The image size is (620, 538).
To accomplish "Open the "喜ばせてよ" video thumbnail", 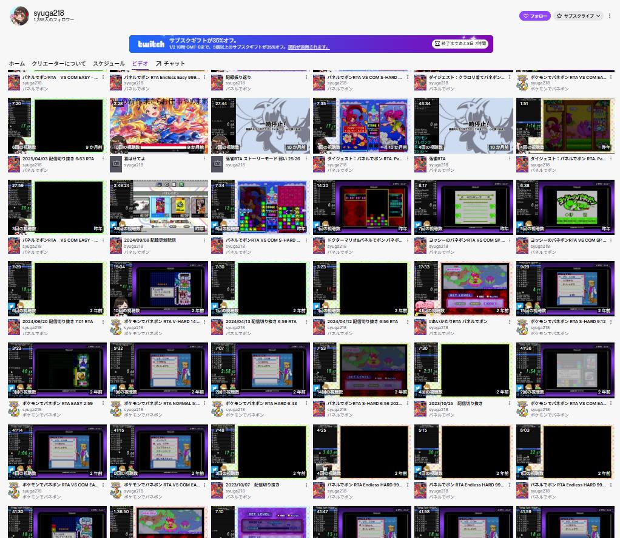I will coord(159,125).
